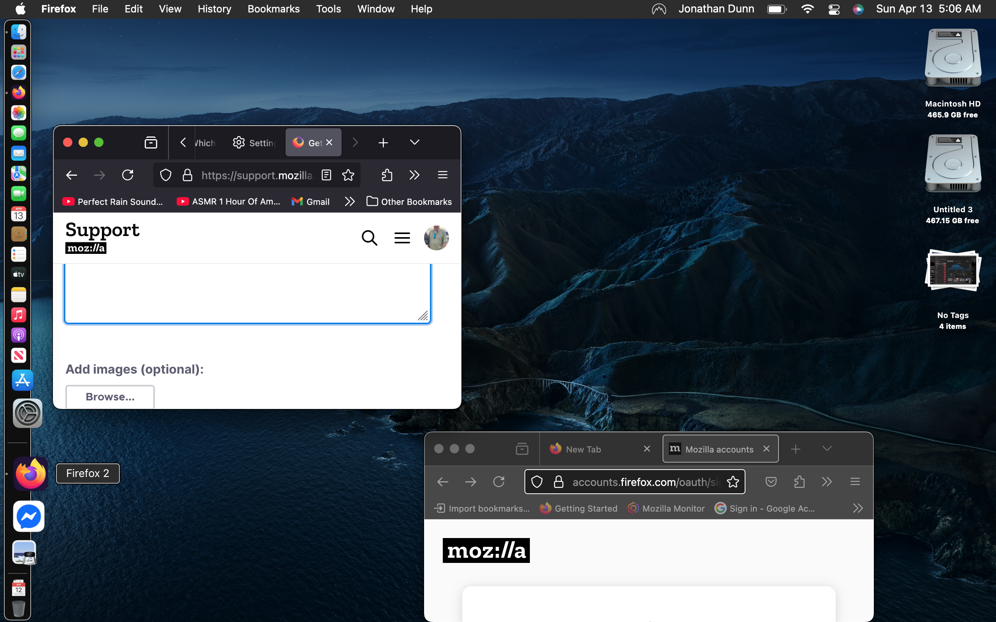Open the hamburger application menu in front window
The image size is (996, 622).
[x=442, y=175]
